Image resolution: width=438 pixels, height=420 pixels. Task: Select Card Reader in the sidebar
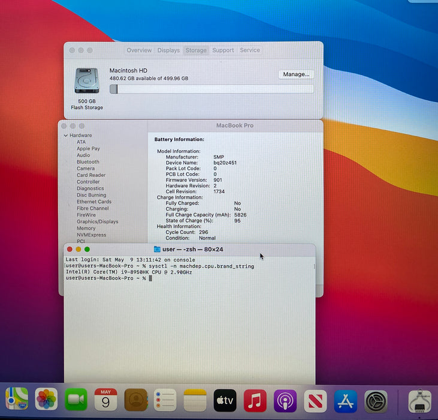[91, 175]
